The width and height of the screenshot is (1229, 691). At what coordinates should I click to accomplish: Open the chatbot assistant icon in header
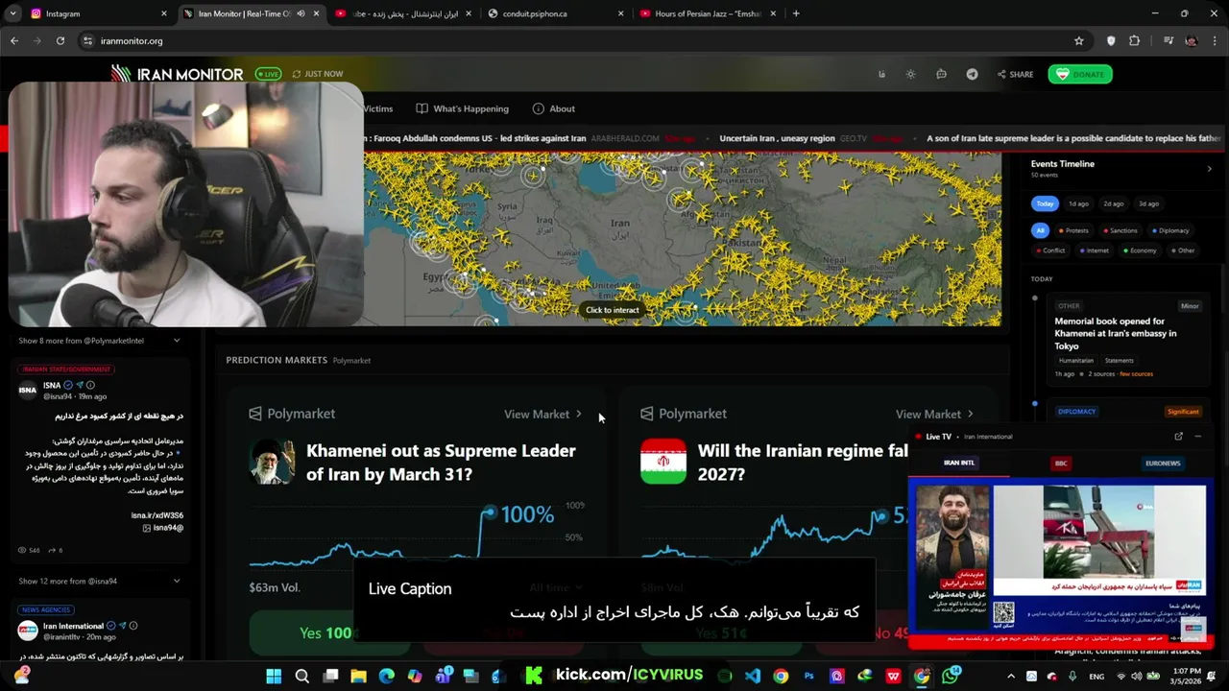pos(941,74)
